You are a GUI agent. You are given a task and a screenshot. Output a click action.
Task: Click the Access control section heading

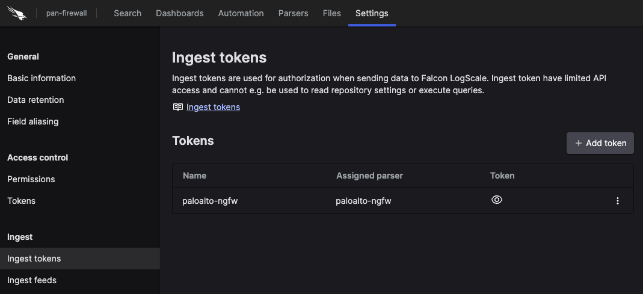[38, 158]
